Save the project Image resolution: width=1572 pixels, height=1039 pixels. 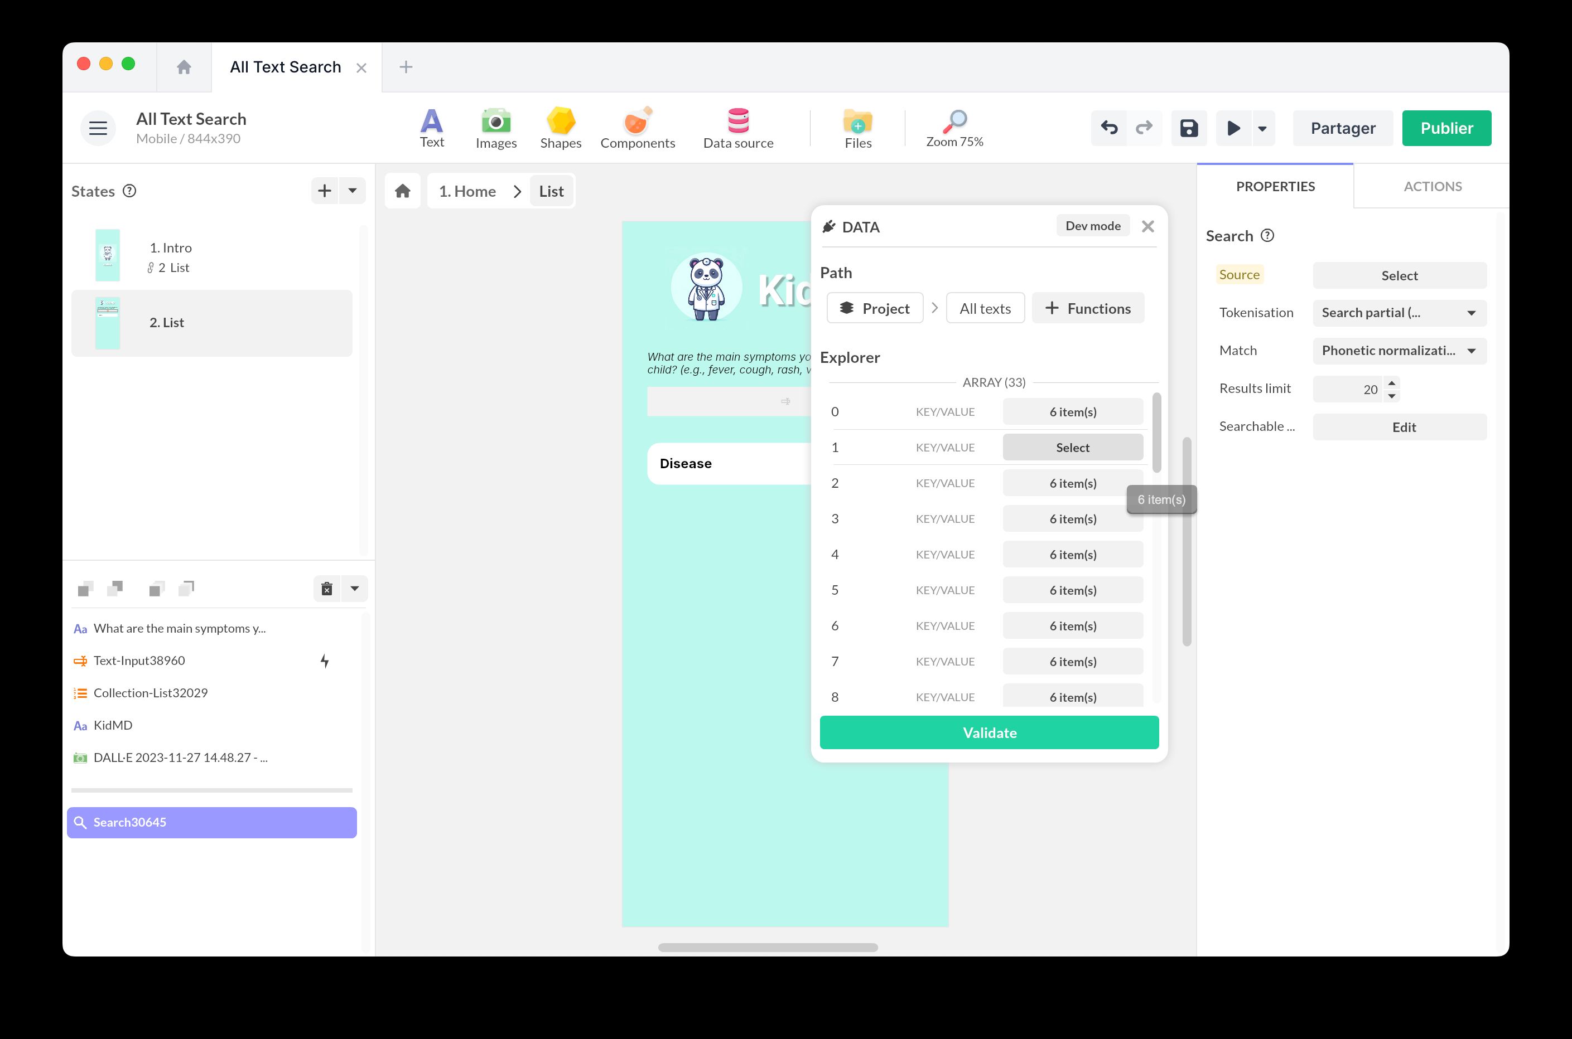1189,128
